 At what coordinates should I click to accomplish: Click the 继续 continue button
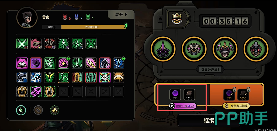click(209, 120)
